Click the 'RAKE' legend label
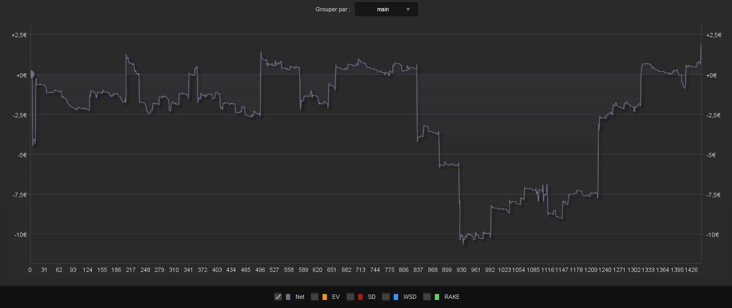 tap(452, 297)
